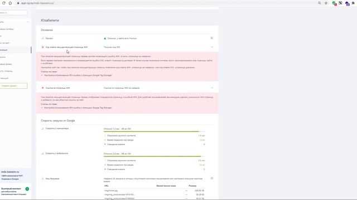
Task: Click the 'URL' column header in cache table
Action: (x=107, y=186)
